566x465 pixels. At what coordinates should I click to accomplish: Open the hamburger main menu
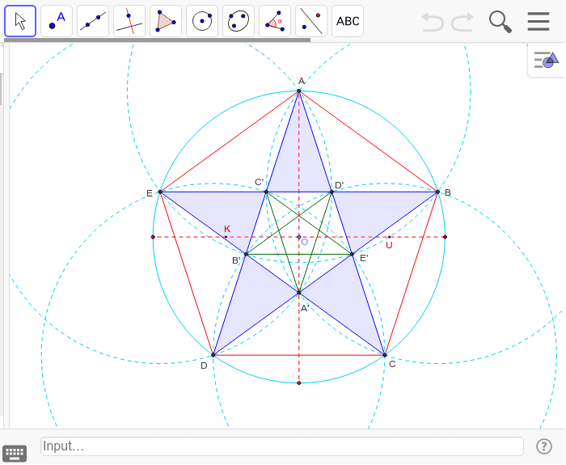(x=539, y=21)
